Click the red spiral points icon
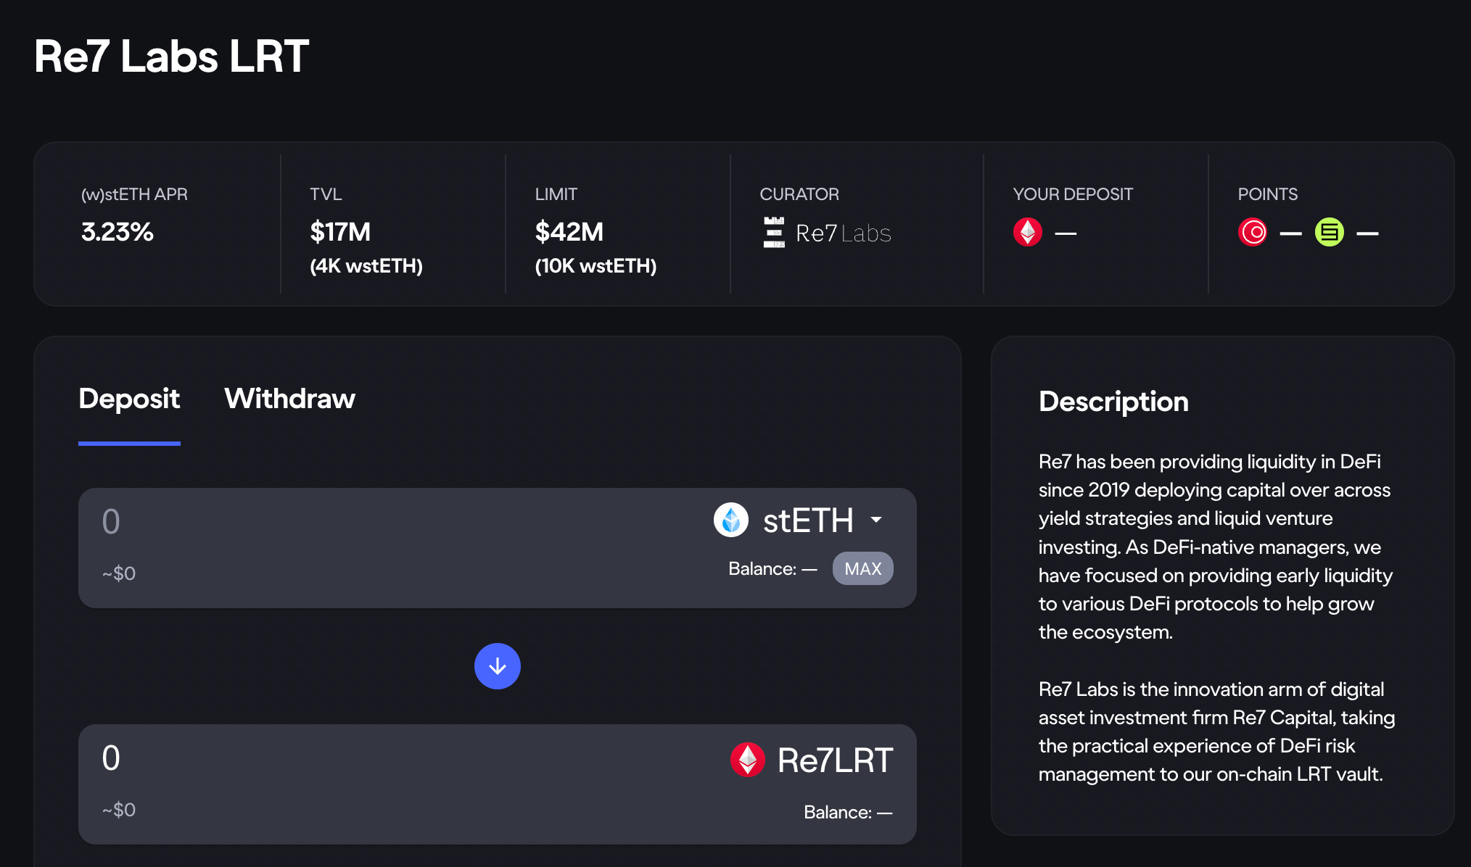The height and width of the screenshot is (867, 1471). click(1253, 233)
